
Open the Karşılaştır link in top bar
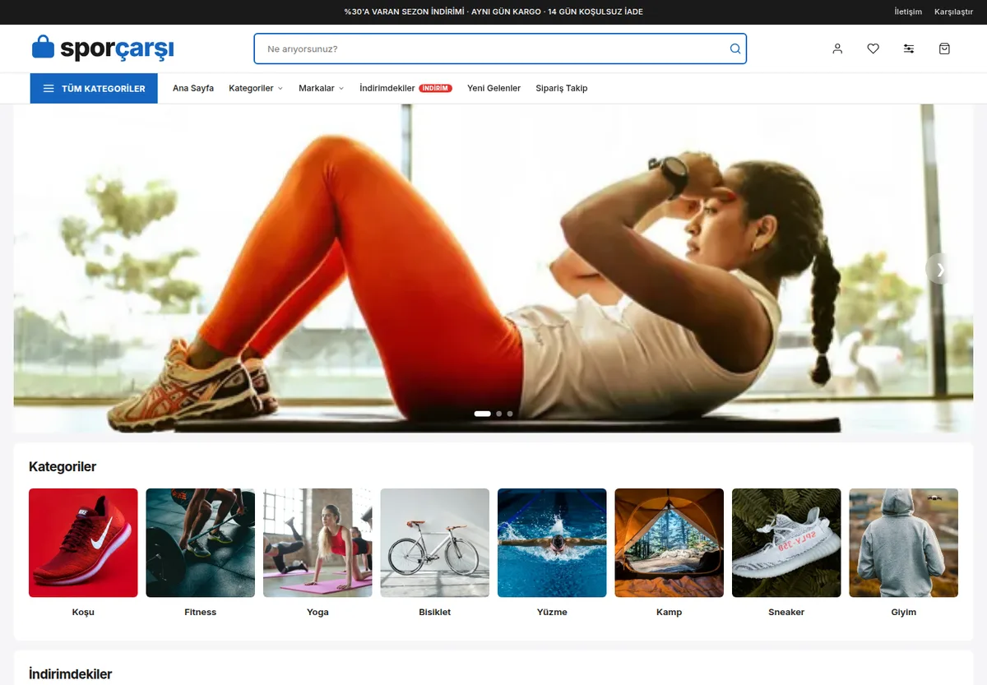pyautogui.click(x=954, y=12)
